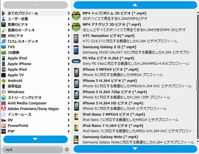Click the green Android robot icon
Image resolution: width=199 pixels, height=154 pixels.
click(3, 81)
